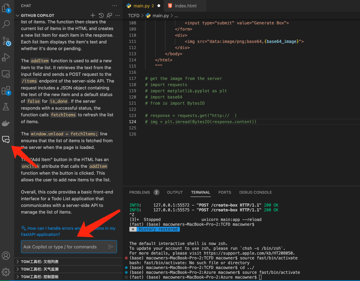Switch to the index.html editor tab
Image resolution: width=360 pixels, height=281 pixels.
click(185, 6)
